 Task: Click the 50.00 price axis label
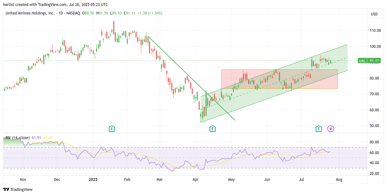[375, 126]
